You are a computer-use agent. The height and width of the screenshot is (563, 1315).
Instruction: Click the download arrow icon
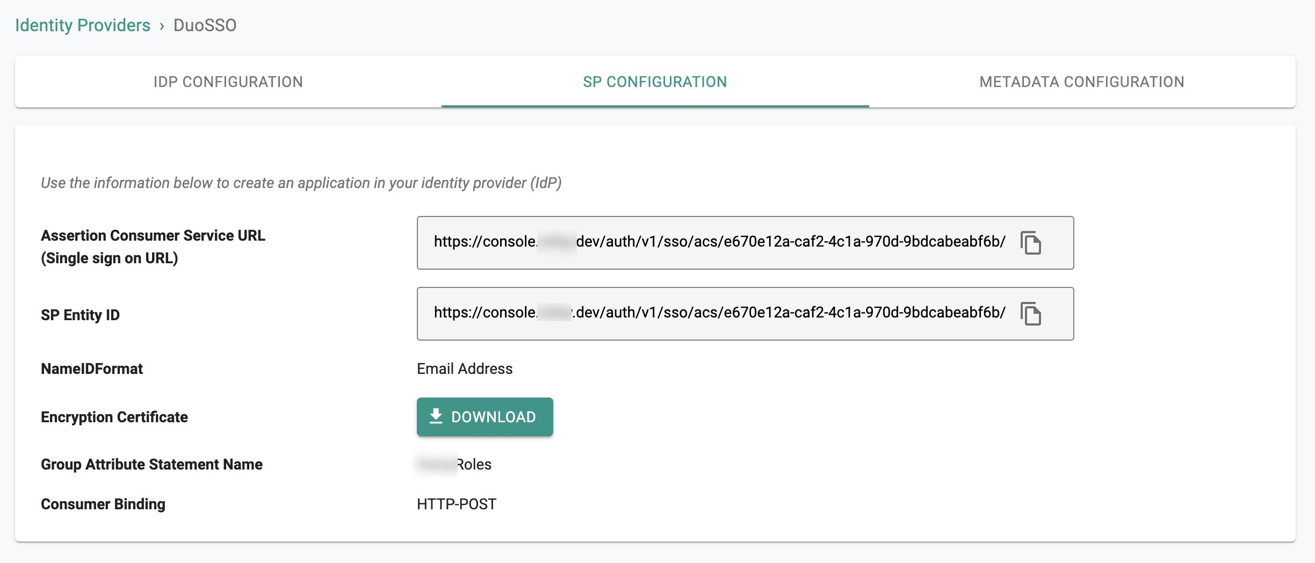[436, 416]
